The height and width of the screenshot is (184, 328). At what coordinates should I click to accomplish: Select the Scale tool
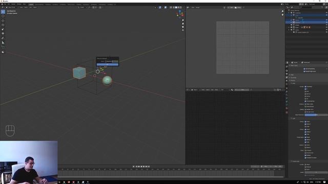click(x=3, y=29)
